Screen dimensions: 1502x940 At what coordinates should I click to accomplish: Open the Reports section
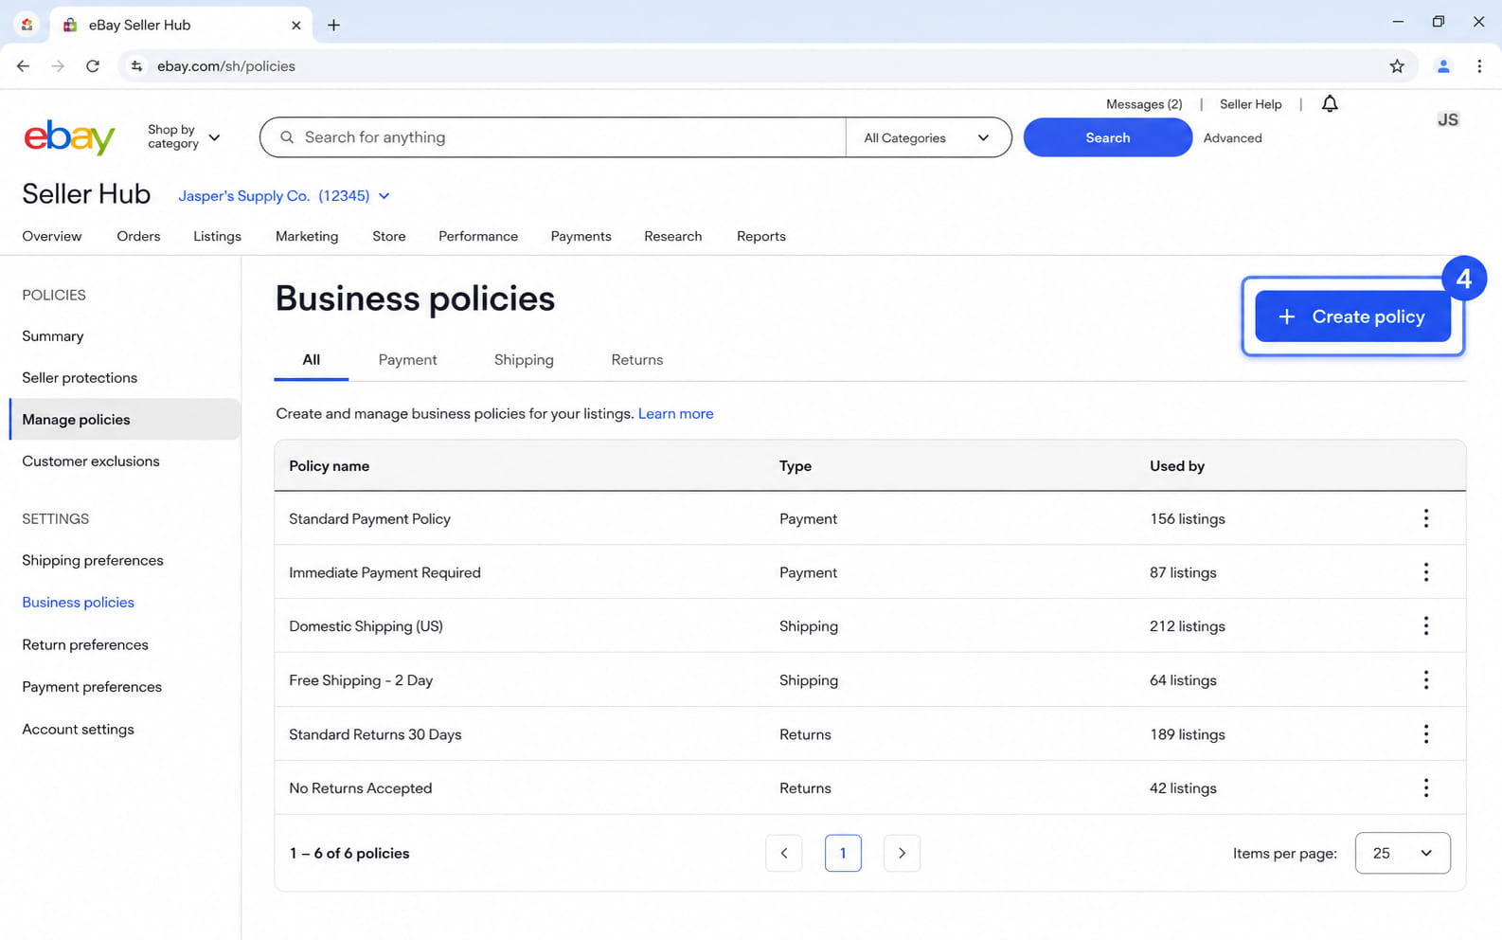point(761,236)
